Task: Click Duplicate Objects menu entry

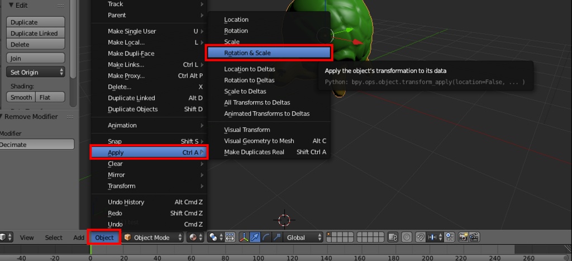Action: coord(149,109)
